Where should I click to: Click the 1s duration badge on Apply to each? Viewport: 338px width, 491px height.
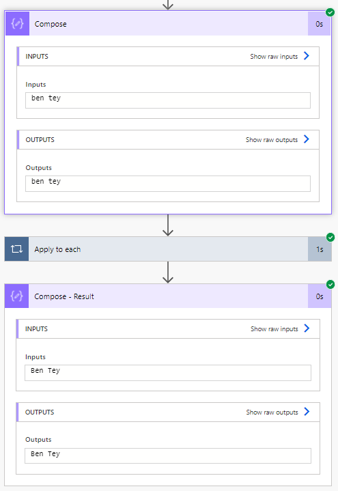[x=320, y=249]
